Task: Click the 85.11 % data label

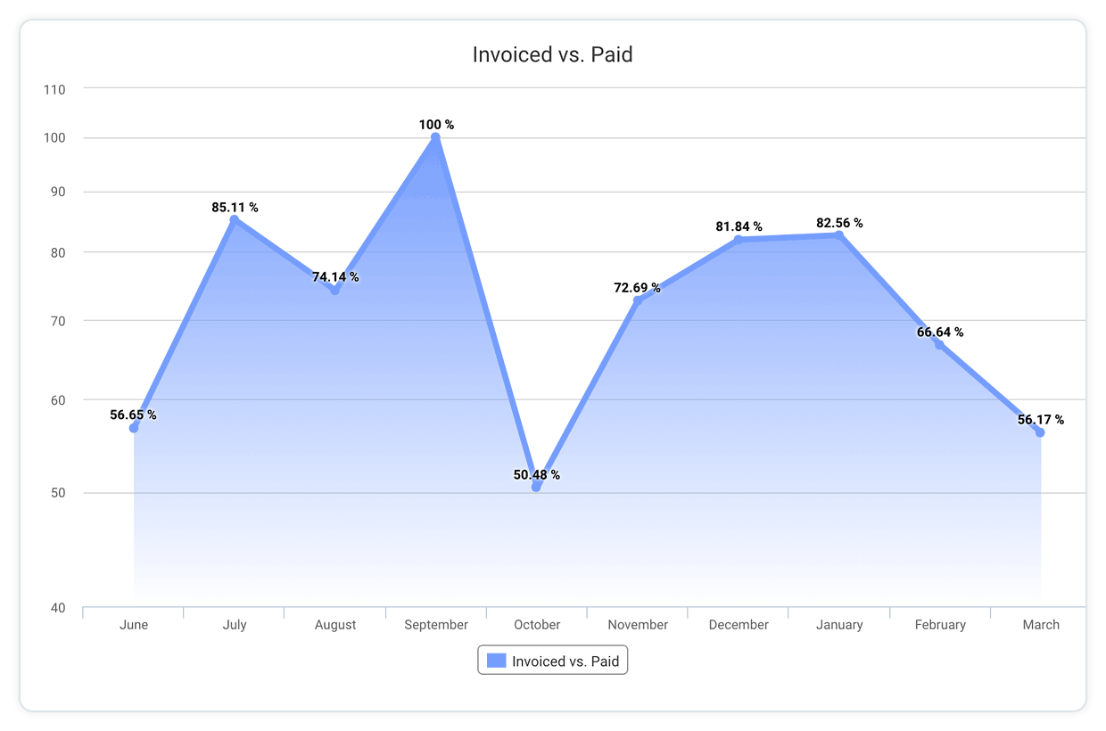Action: click(x=235, y=208)
